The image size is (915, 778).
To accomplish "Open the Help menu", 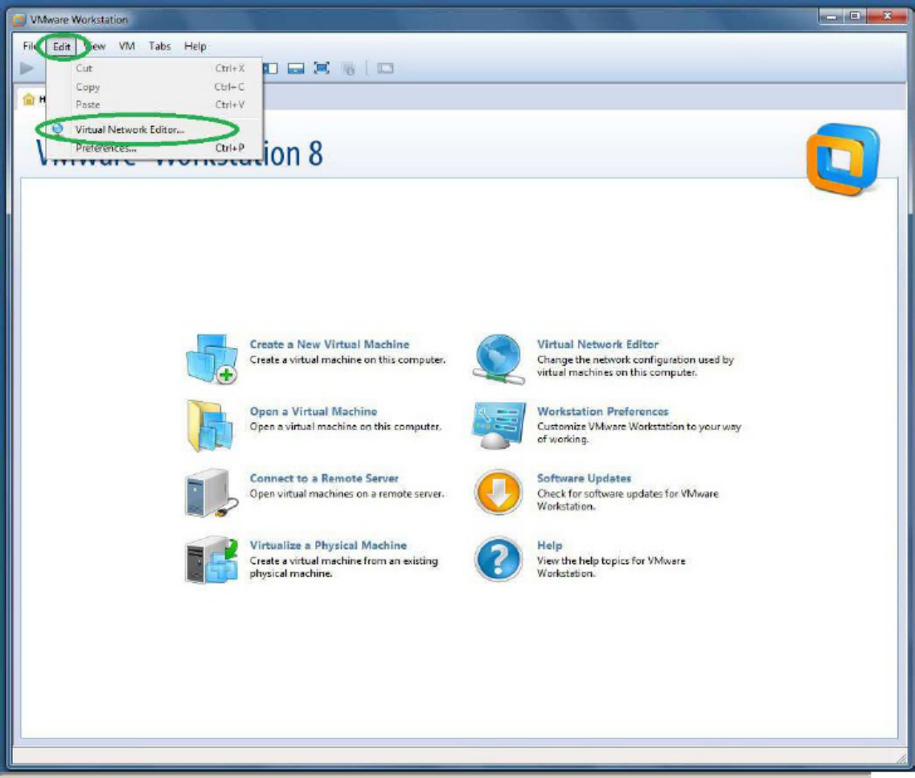I will coord(195,46).
